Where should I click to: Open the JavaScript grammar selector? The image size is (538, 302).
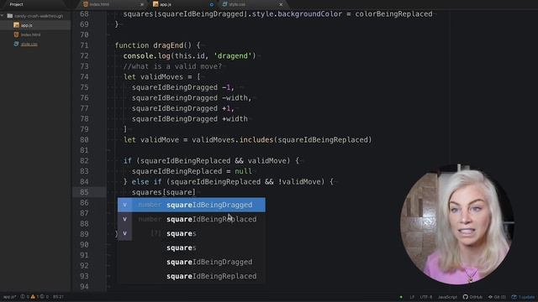click(x=447, y=297)
